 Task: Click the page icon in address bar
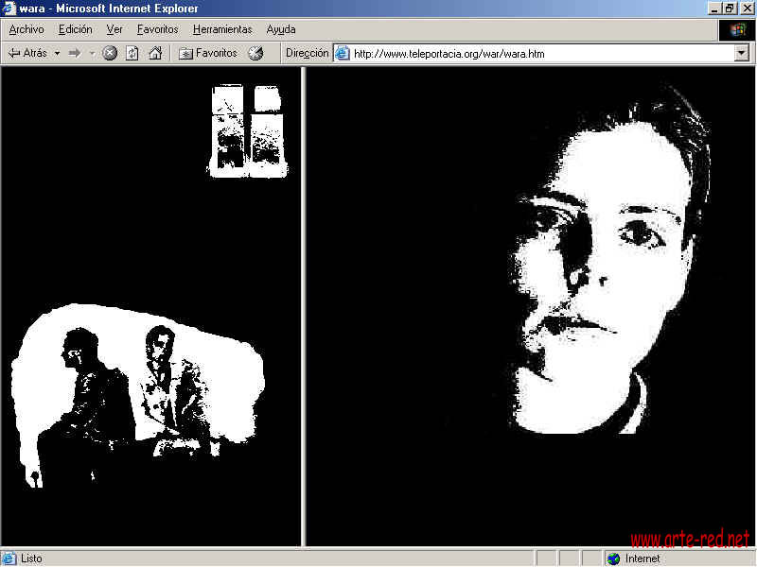[343, 54]
